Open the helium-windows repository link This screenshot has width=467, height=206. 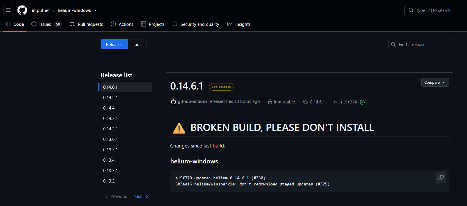pyautogui.click(x=74, y=10)
